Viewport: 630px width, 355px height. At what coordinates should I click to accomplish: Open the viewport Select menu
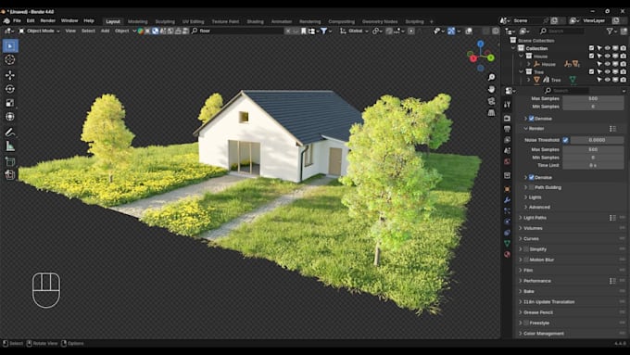[88, 31]
